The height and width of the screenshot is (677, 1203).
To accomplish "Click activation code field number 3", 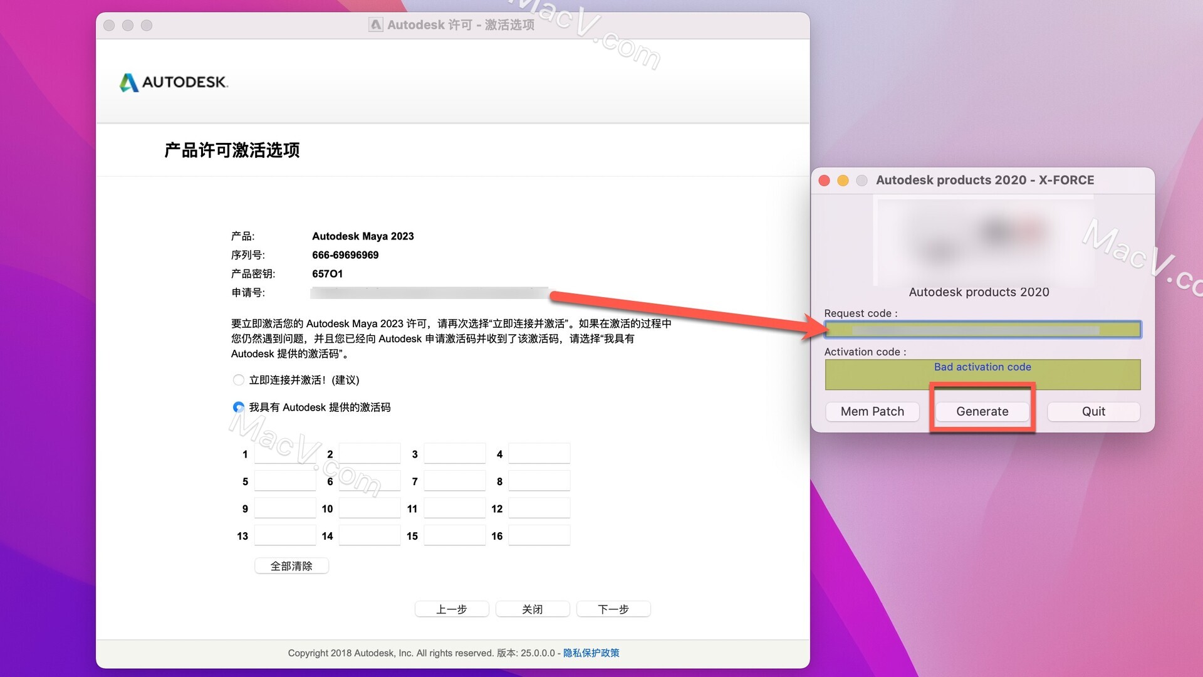I will (455, 454).
